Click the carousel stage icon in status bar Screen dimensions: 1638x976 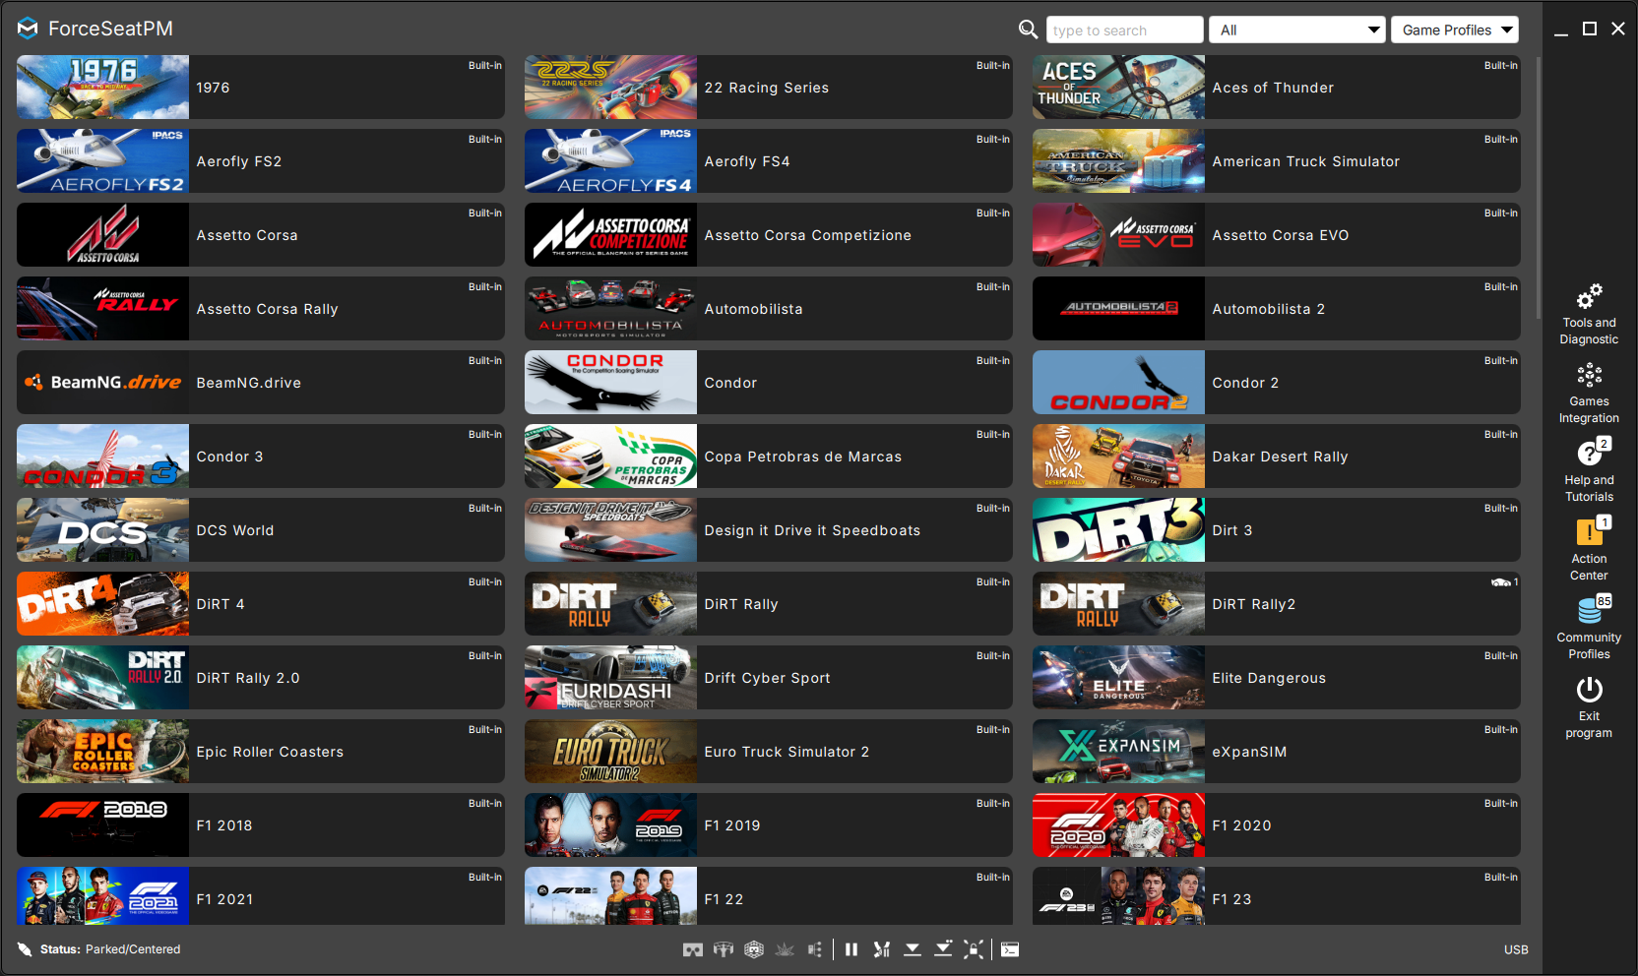click(724, 949)
